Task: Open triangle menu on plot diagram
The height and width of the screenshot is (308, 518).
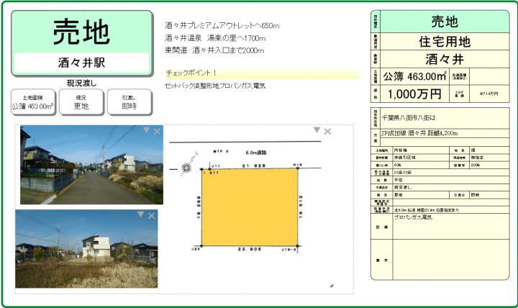Action: point(316,130)
